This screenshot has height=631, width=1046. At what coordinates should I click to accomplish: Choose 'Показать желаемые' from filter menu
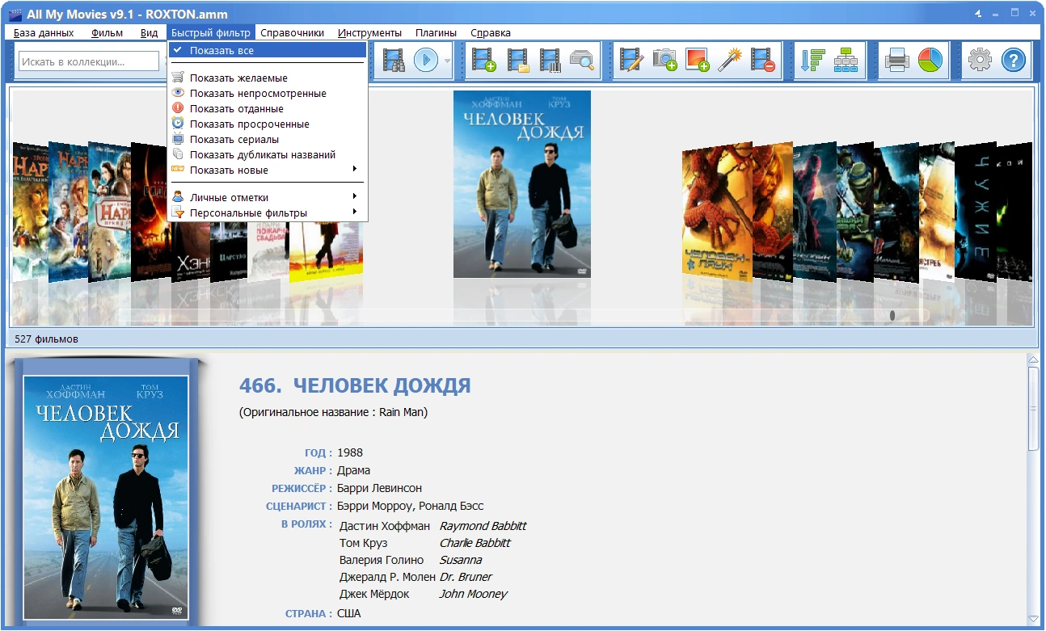pyautogui.click(x=268, y=78)
